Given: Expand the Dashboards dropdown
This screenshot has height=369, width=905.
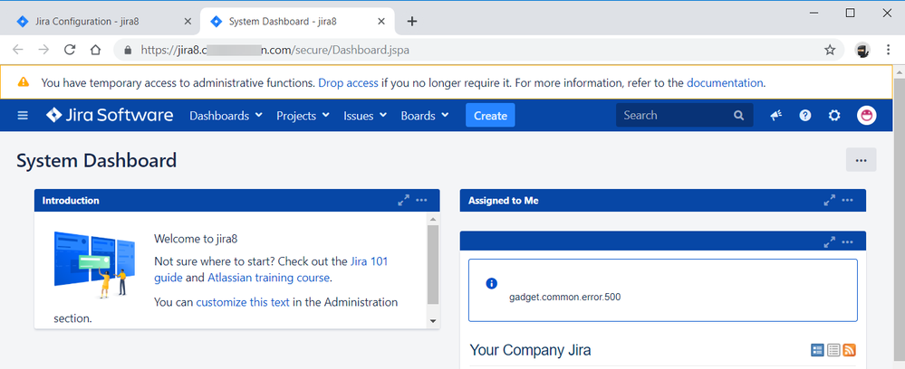Looking at the screenshot, I should tap(226, 116).
